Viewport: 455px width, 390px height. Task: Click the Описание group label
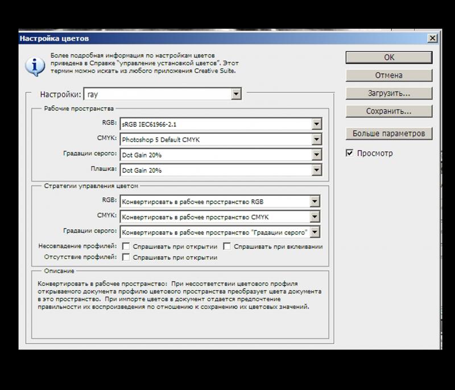tap(59, 271)
